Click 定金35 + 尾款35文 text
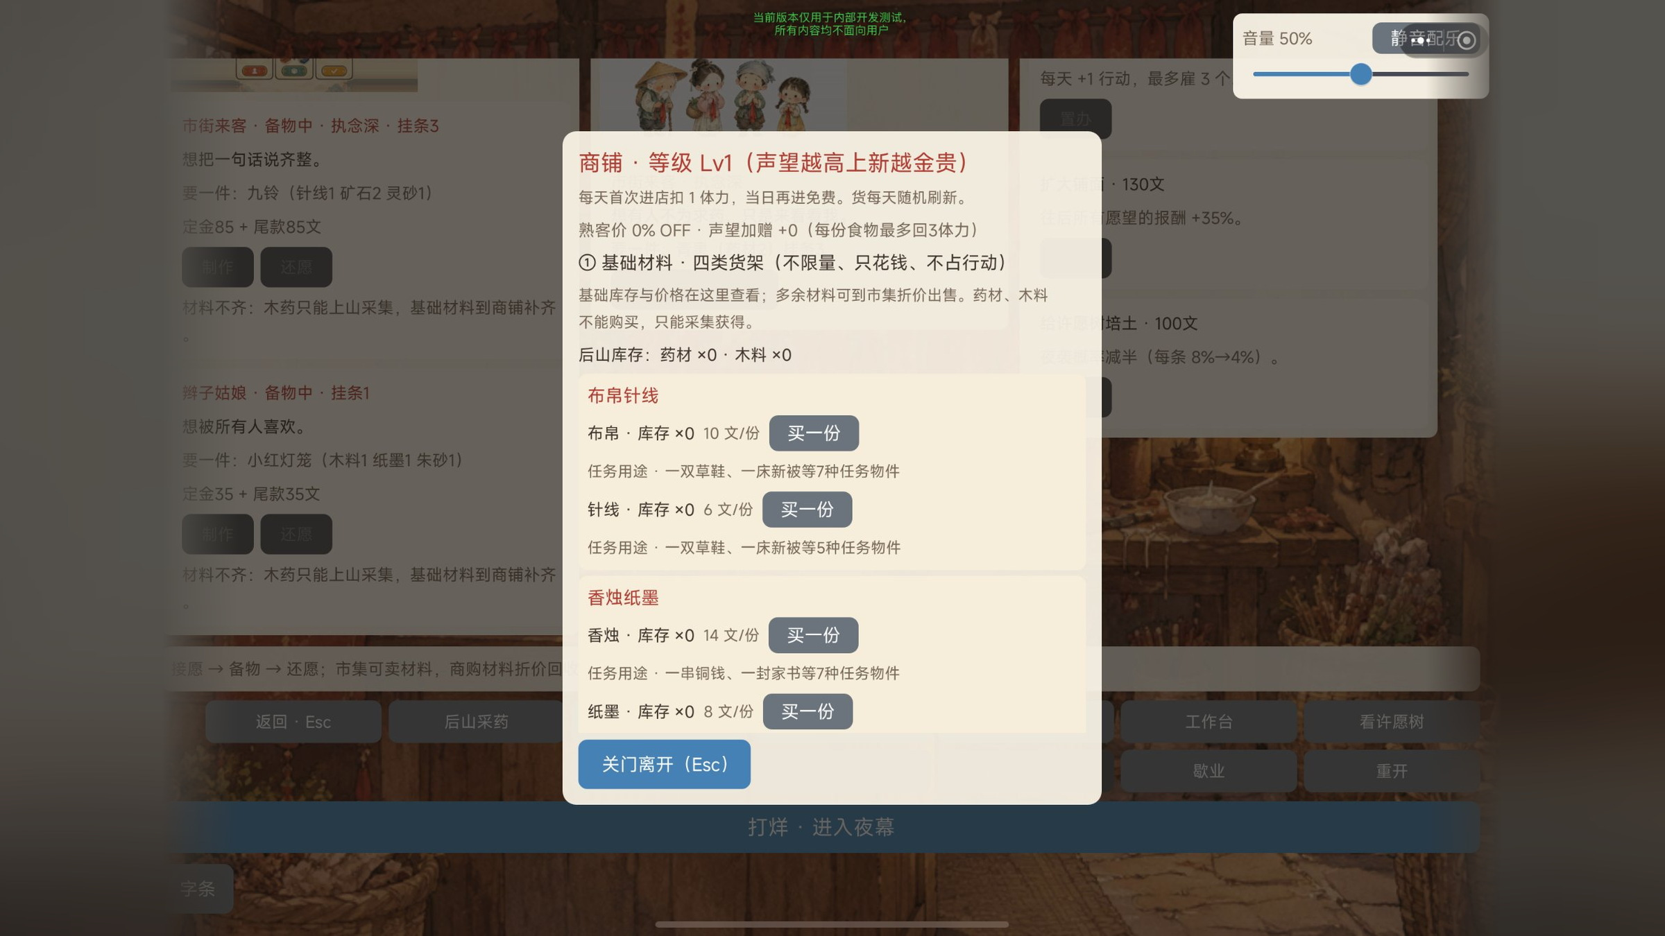 (251, 494)
